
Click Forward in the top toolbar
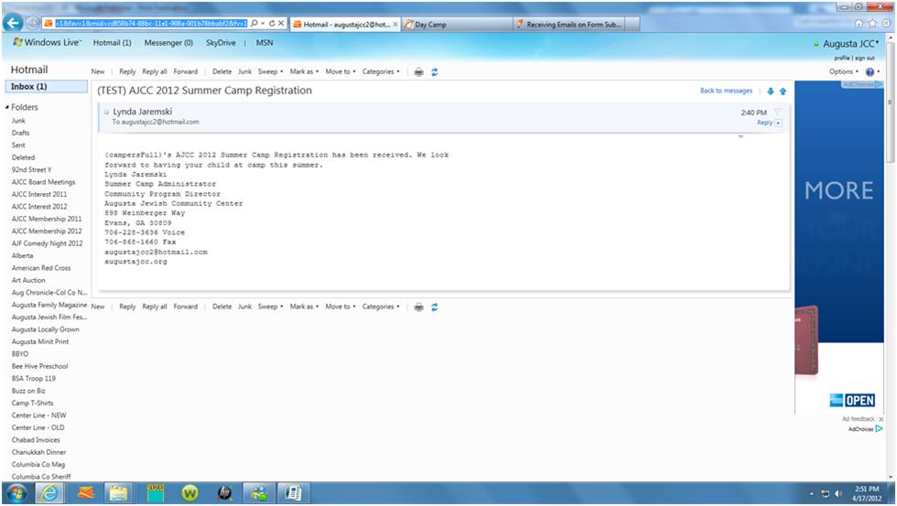click(x=186, y=71)
